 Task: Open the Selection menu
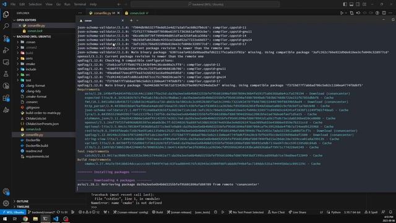(x=35, y=4)
